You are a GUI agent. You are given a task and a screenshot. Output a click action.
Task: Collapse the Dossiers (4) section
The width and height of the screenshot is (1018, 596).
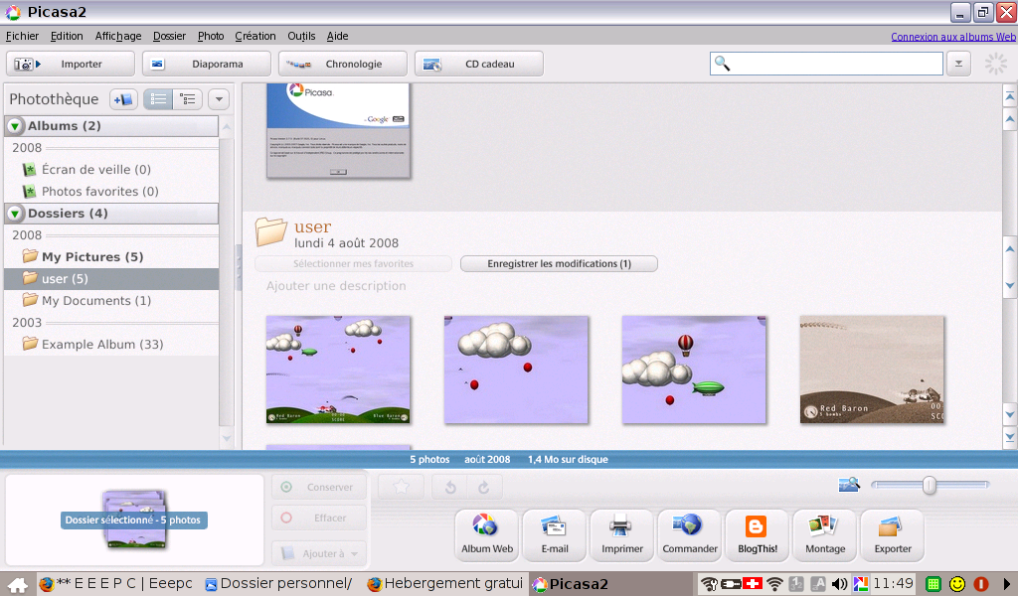[14, 214]
